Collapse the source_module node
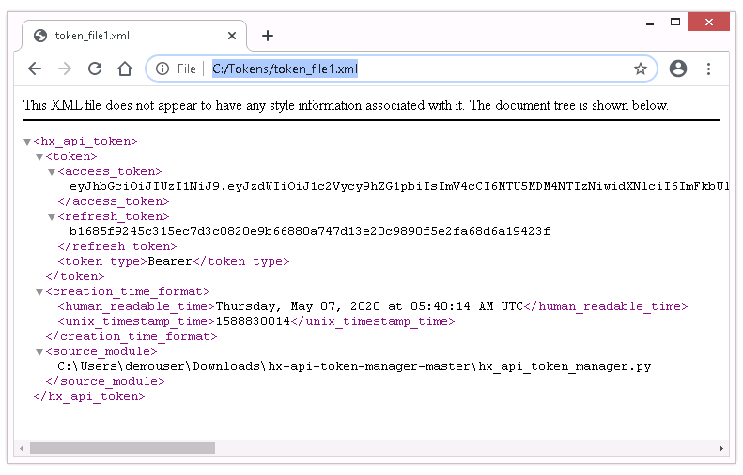The height and width of the screenshot is (475, 743). pos(39,352)
